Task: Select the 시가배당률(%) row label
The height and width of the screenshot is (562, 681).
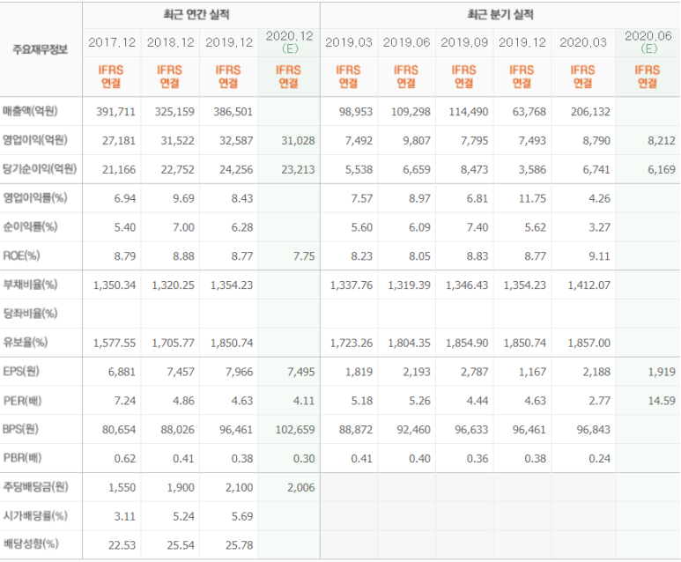Action: point(35,516)
